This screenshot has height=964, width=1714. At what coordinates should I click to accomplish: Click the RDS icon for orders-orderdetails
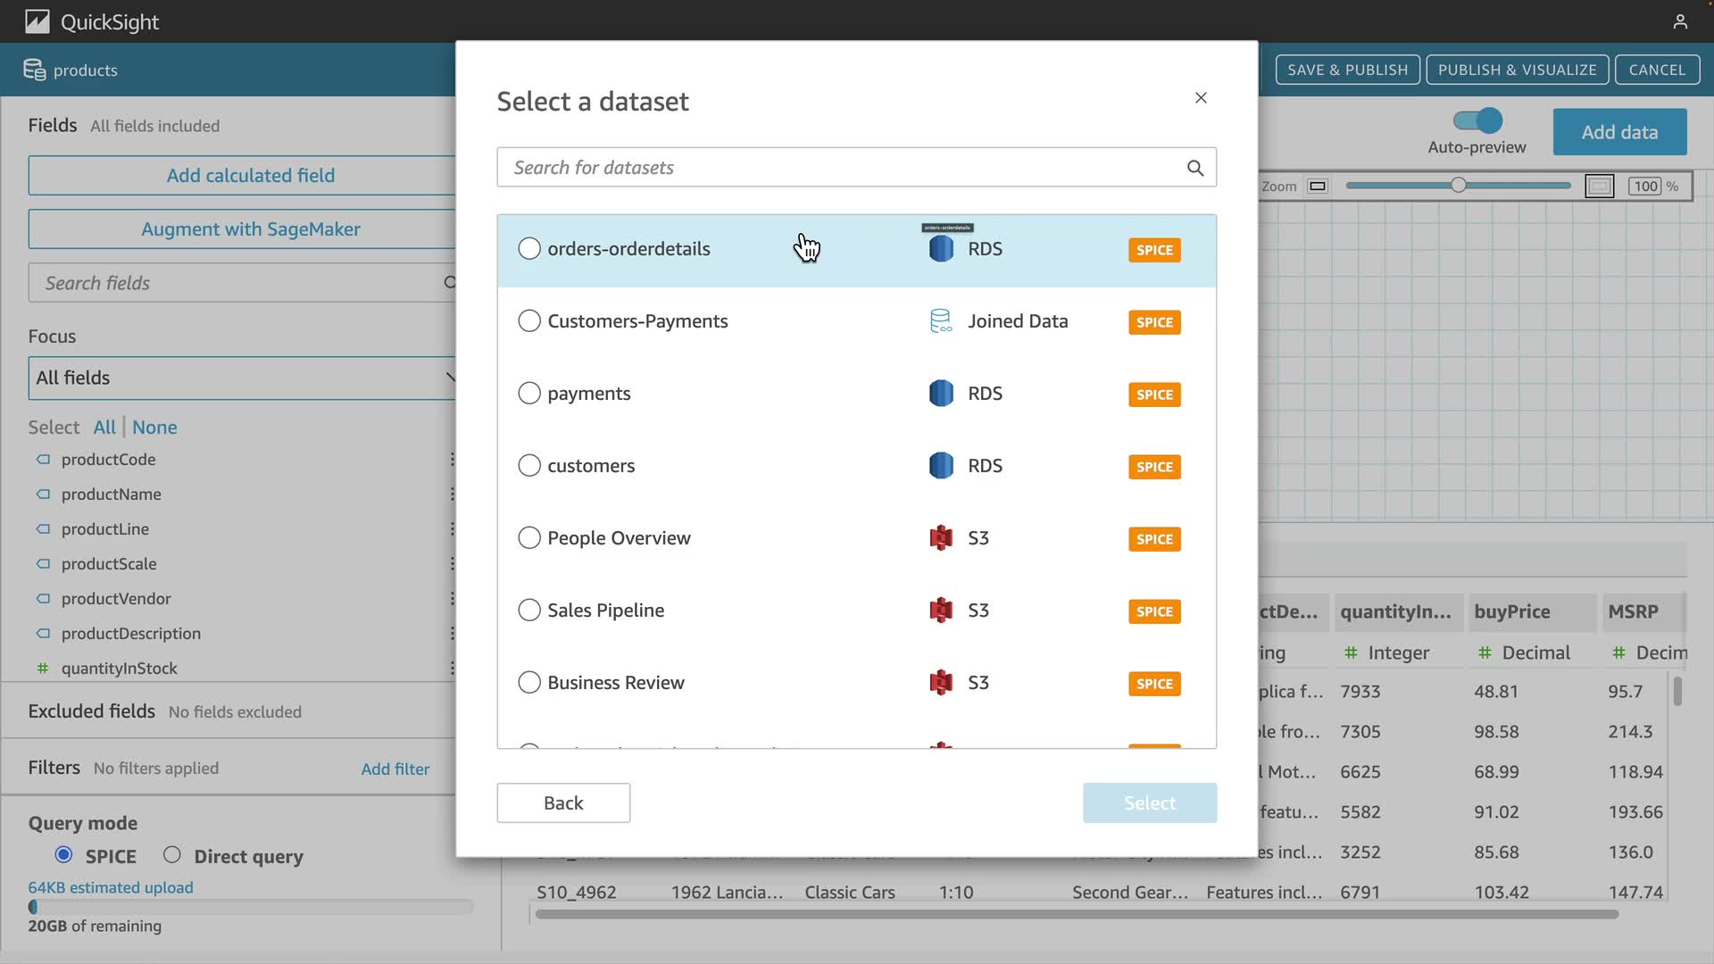[941, 249]
